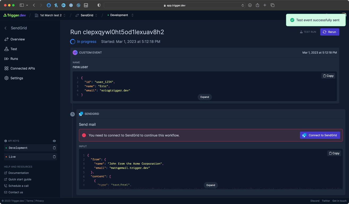Viewport: 349px width, 204px height.
Task: Click Get in touch footer link
Action: pyautogui.click(x=339, y=201)
